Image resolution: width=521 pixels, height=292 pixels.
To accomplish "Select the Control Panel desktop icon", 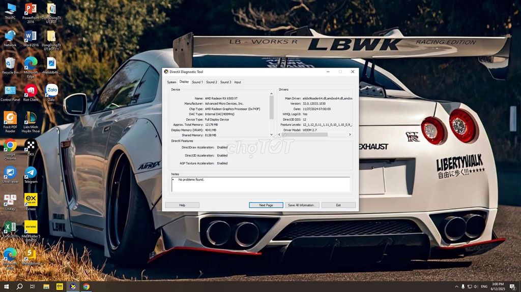I will (10, 93).
